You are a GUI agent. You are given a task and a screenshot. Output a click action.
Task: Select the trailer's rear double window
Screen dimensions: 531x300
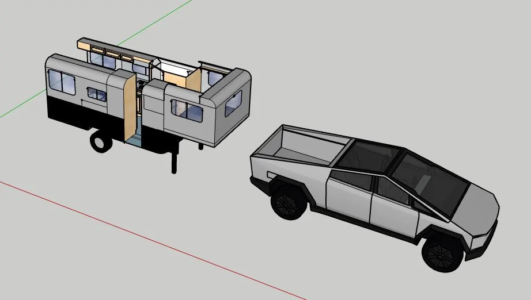[x=62, y=82]
